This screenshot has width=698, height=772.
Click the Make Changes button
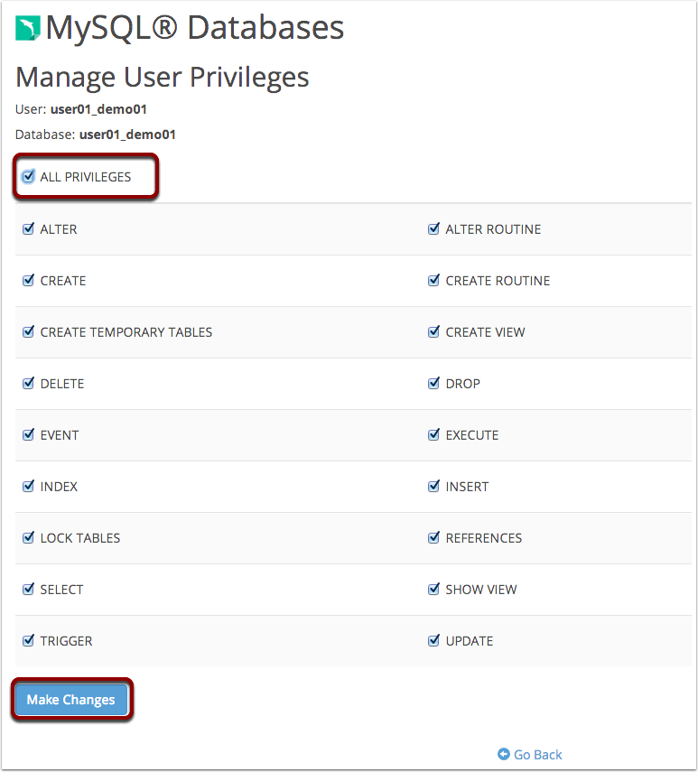[71, 699]
